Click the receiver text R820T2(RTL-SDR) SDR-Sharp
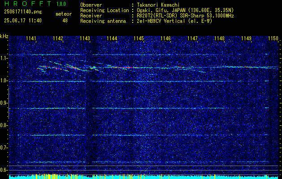Image resolution: width=282 pixels, height=179 pixels. (170, 16)
